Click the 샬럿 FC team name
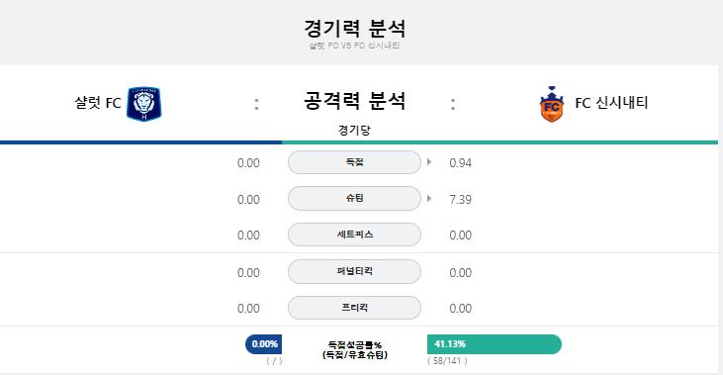This screenshot has height=375, width=723. pos(98,102)
